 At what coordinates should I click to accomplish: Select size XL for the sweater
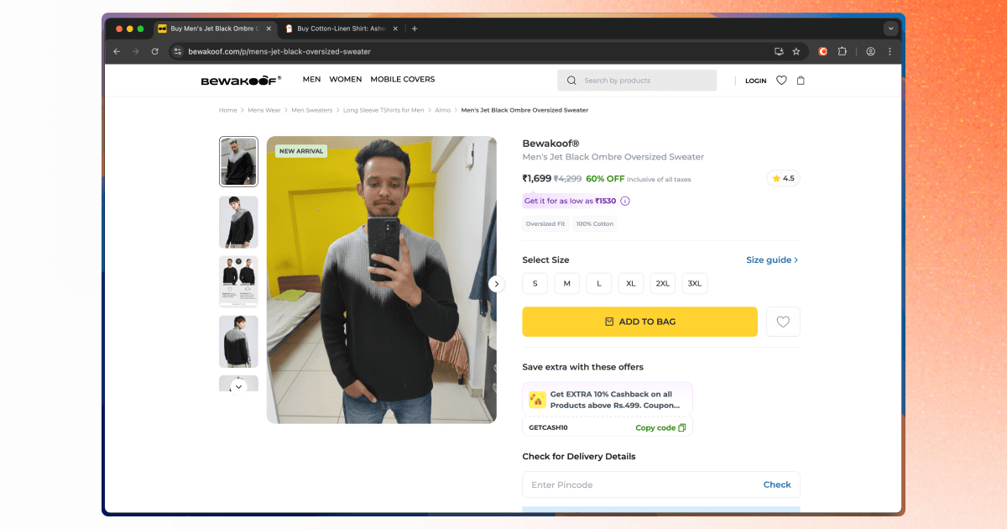[x=630, y=283]
